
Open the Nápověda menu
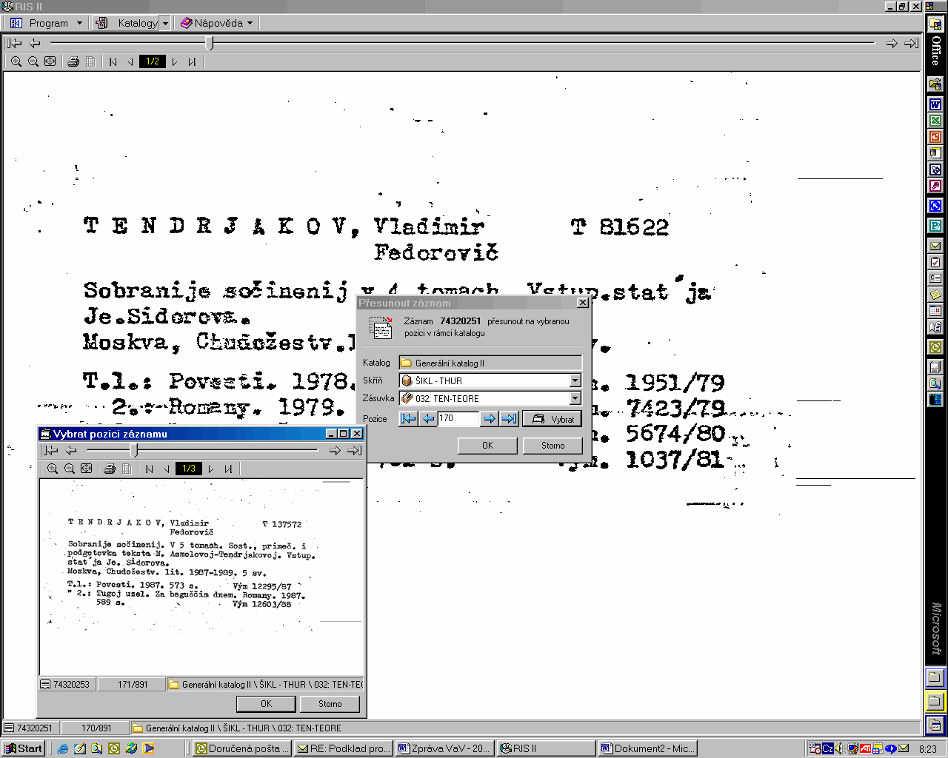coord(218,23)
